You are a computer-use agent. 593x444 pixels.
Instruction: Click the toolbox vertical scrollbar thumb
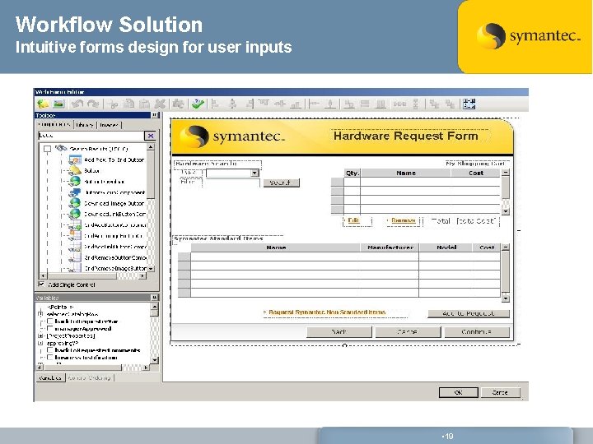pyautogui.click(x=151, y=174)
